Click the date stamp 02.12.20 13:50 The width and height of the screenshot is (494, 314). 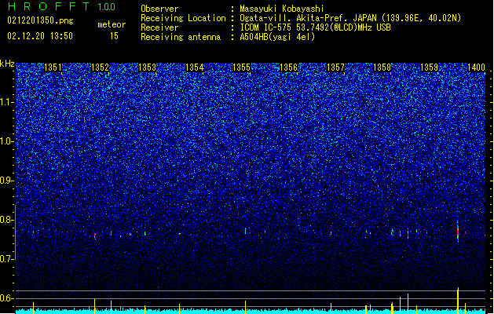tap(40, 36)
